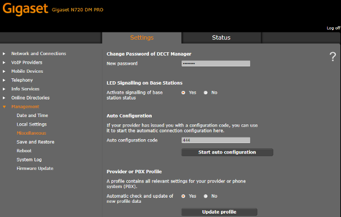Image resolution: width=341 pixels, height=217 pixels.
Task: Focus the Auto configuration code field
Action: [x=216, y=140]
